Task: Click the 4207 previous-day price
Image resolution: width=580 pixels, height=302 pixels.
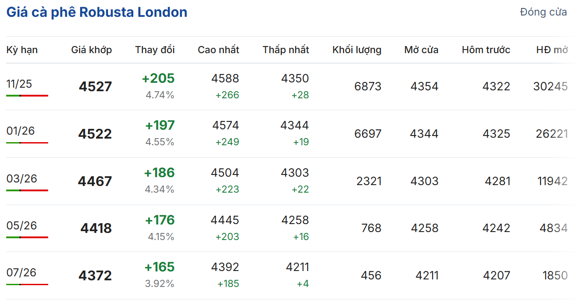Action: 496,275
